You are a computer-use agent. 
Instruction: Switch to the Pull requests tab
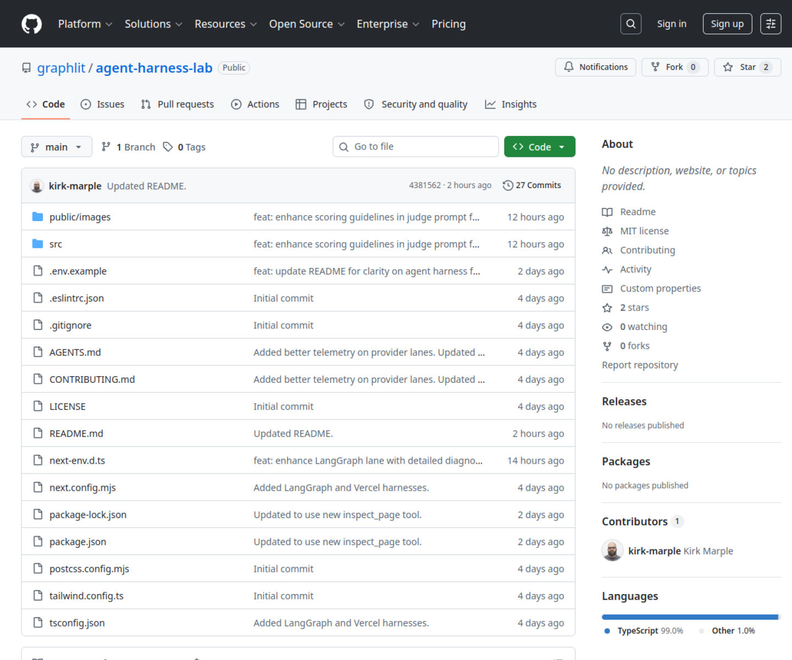[x=178, y=104]
